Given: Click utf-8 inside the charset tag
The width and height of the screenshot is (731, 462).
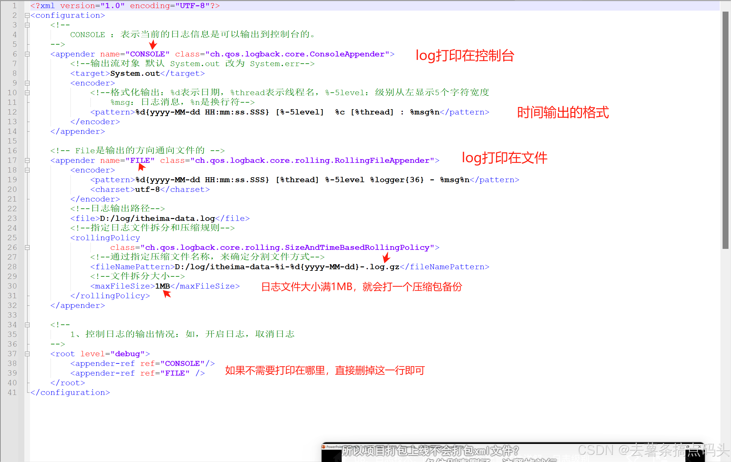Looking at the screenshot, I should pyautogui.click(x=148, y=189).
